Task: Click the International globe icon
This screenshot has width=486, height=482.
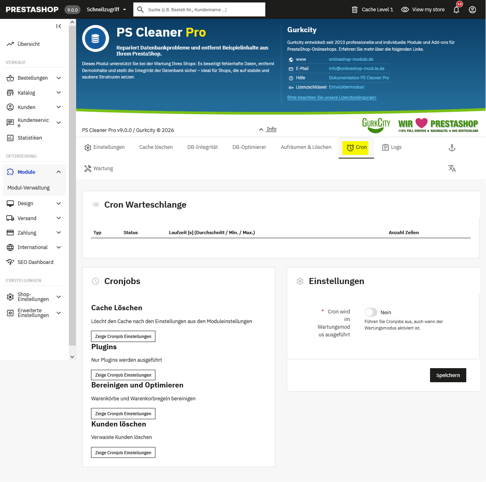Action: [10, 247]
